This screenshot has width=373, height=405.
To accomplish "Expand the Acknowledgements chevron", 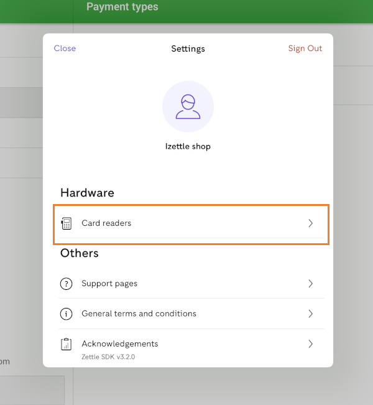I will [x=311, y=344].
